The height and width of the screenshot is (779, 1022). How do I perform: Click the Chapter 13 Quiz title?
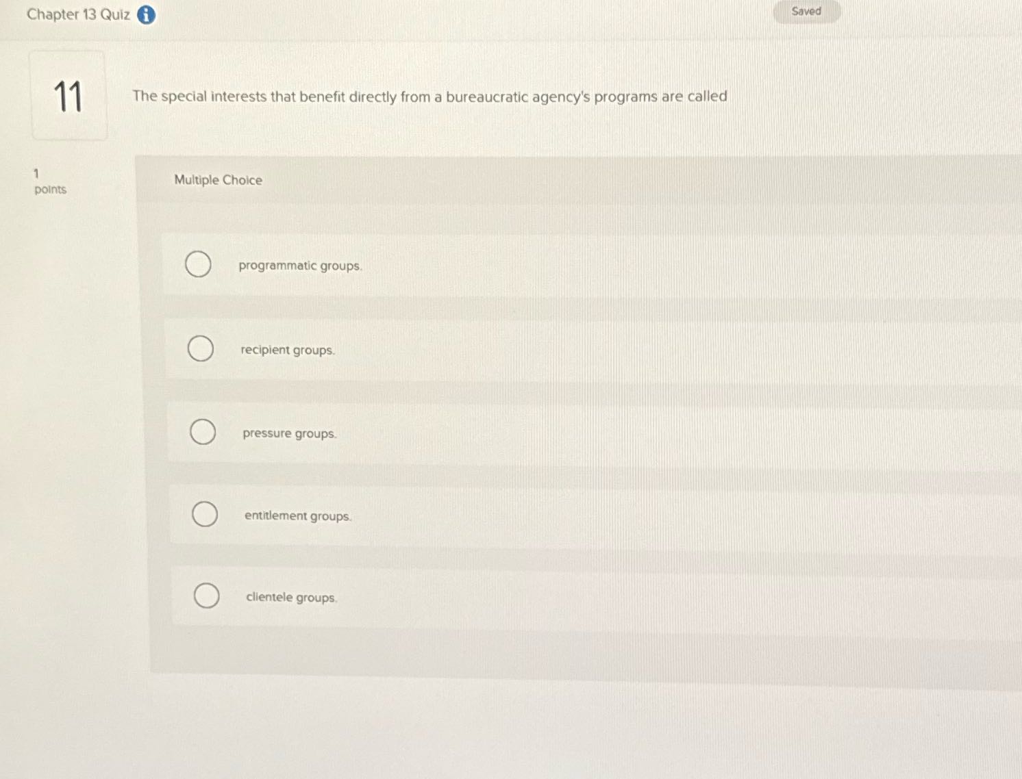pyautogui.click(x=75, y=14)
